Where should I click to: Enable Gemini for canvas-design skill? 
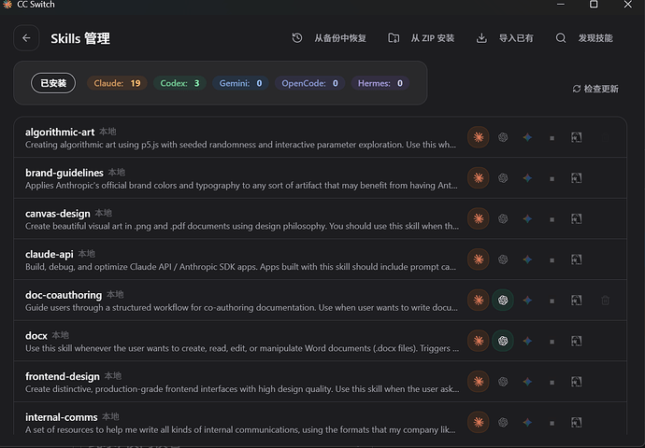pos(527,218)
